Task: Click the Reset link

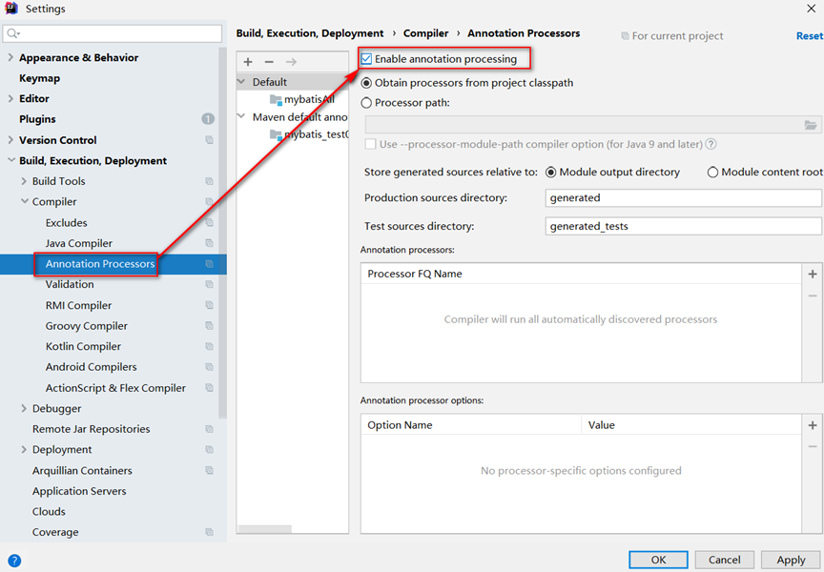Action: click(810, 35)
